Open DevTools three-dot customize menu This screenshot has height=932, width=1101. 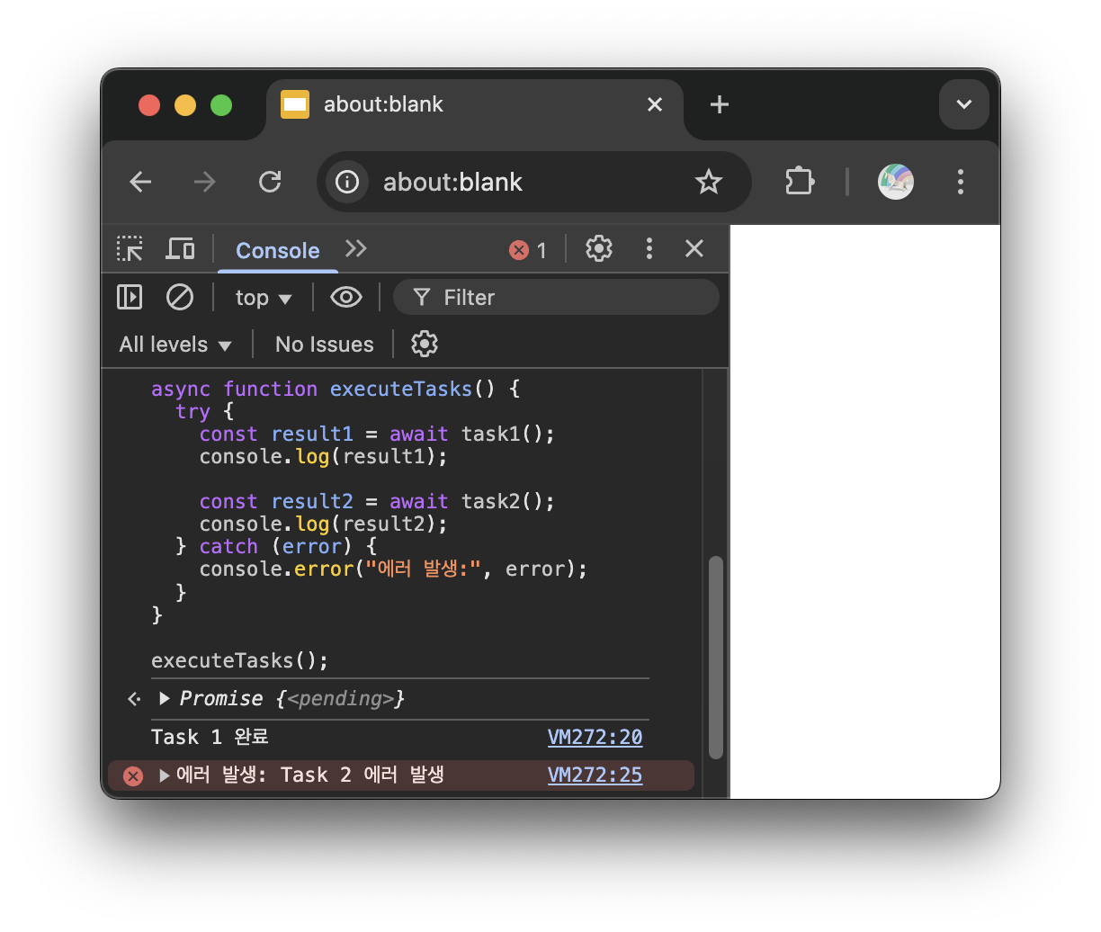[x=649, y=249]
